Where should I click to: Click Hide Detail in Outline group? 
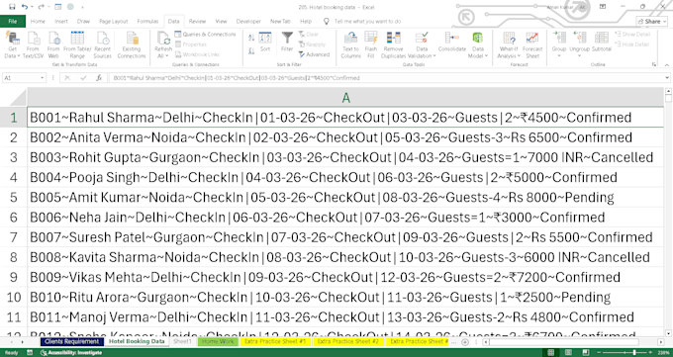coord(631,45)
